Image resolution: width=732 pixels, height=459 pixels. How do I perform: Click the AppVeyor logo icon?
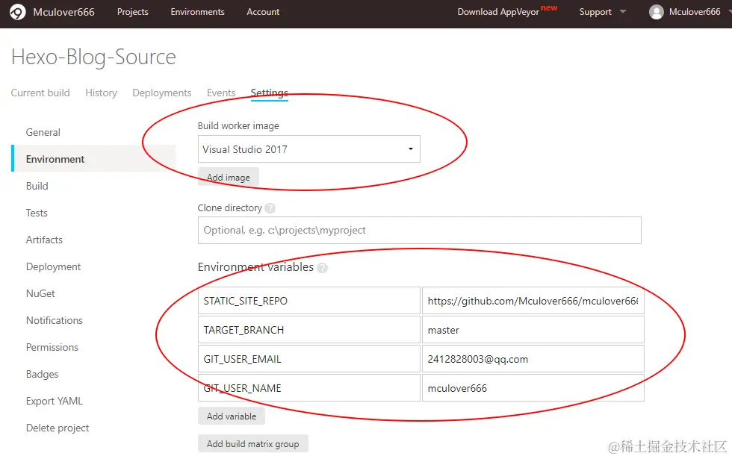18,12
